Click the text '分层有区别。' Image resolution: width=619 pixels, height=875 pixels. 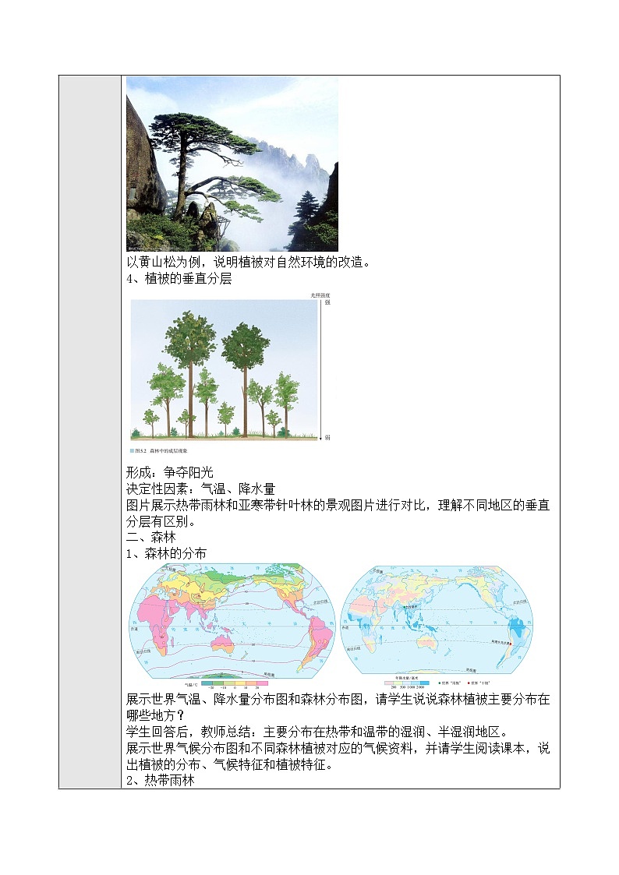161,522
